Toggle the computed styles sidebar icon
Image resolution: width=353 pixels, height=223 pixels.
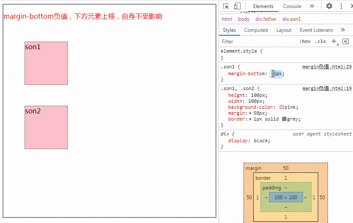click(345, 41)
